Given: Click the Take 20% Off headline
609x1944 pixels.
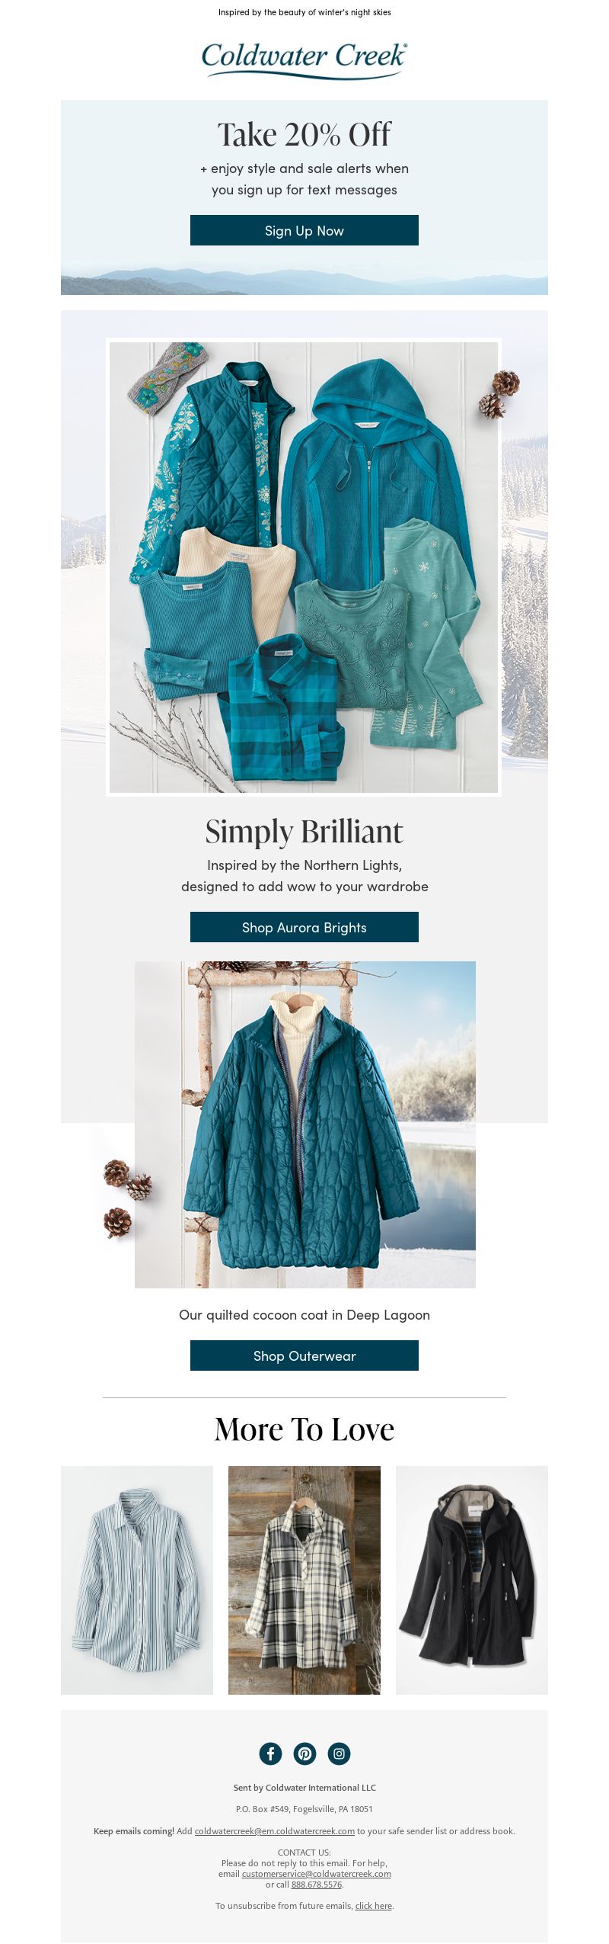Looking at the screenshot, I should [304, 135].
